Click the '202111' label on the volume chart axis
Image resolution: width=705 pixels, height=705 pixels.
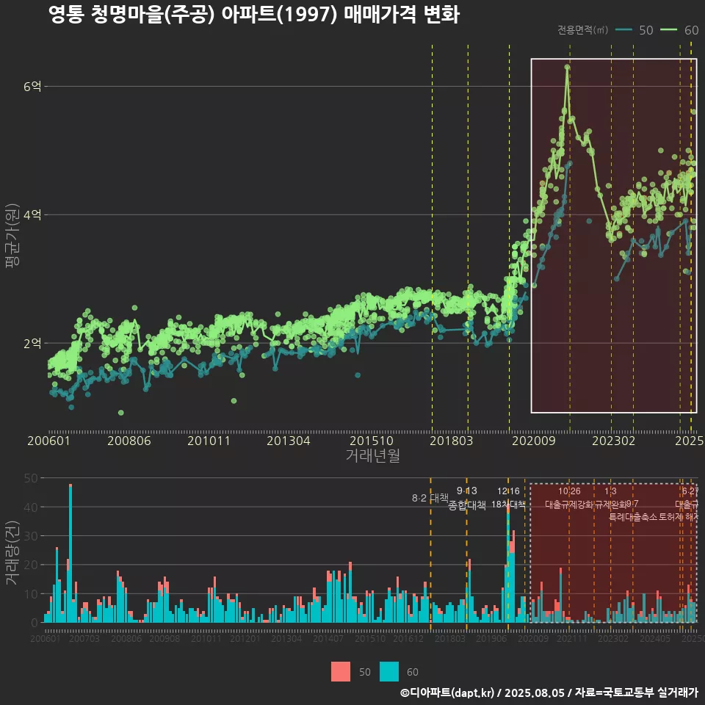pos(572,638)
